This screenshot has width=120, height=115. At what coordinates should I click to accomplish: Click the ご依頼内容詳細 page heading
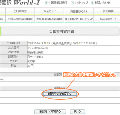click(61, 31)
